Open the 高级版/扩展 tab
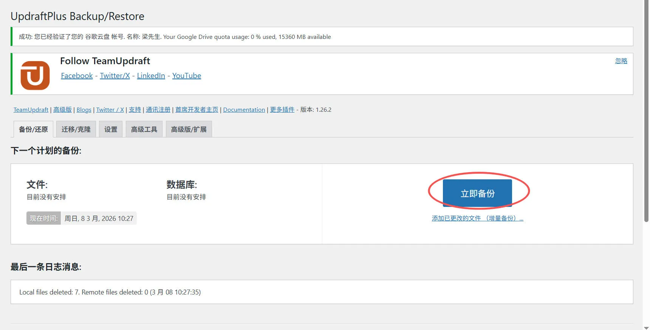The height and width of the screenshot is (330, 650). pos(189,130)
